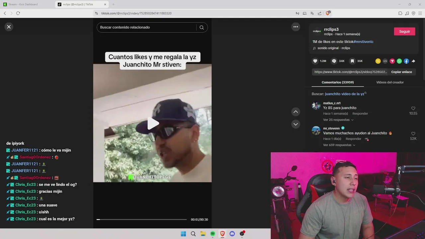Click the search magnifier icon beside related content
The height and width of the screenshot is (239, 425).
202,28
